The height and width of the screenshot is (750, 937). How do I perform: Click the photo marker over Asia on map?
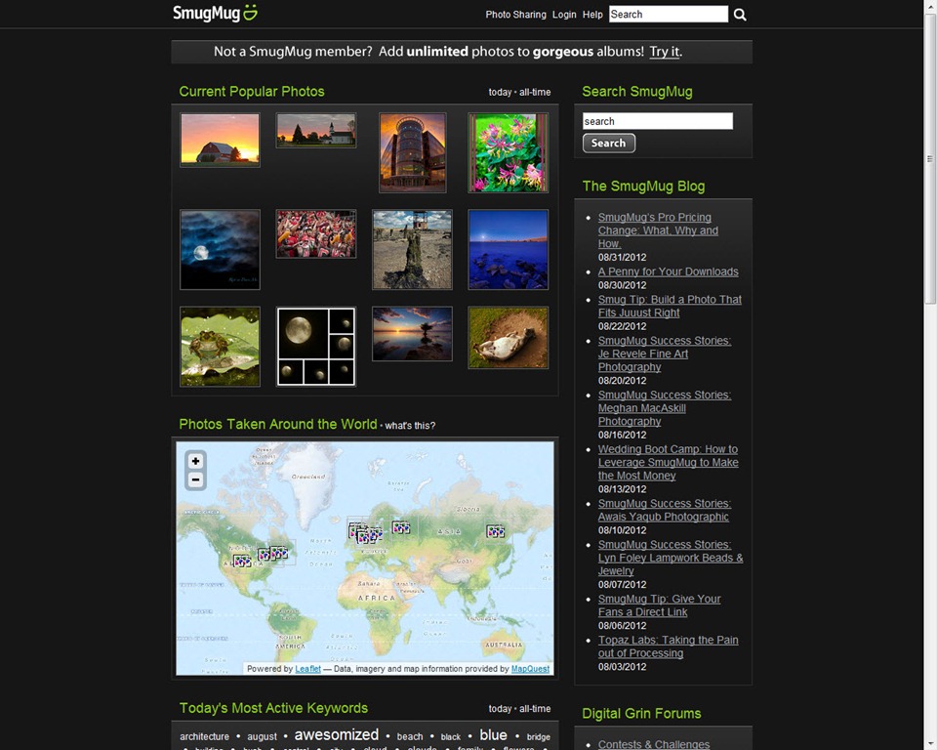click(496, 531)
